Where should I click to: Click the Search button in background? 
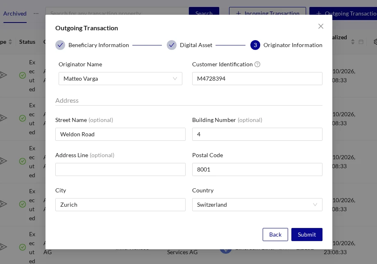(204, 11)
